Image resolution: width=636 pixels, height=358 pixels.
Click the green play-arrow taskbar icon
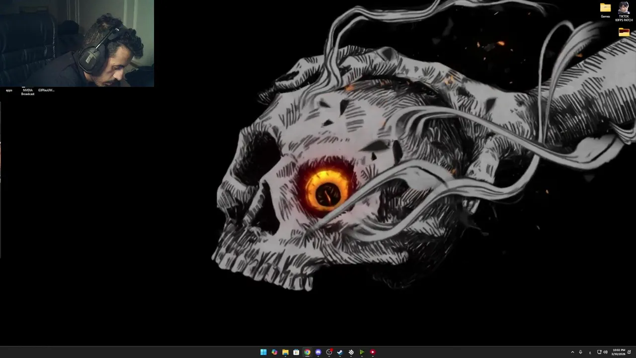click(x=362, y=352)
